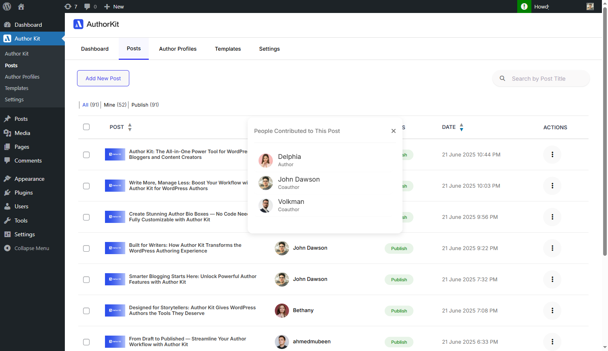Go to the Templates tab

(x=228, y=49)
